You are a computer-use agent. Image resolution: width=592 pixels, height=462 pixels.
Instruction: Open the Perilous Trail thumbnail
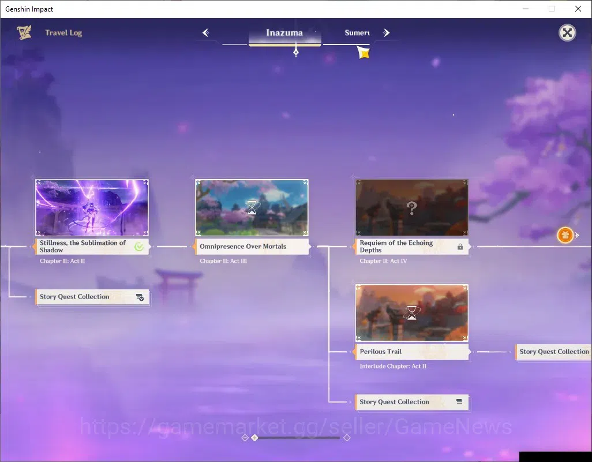412,313
